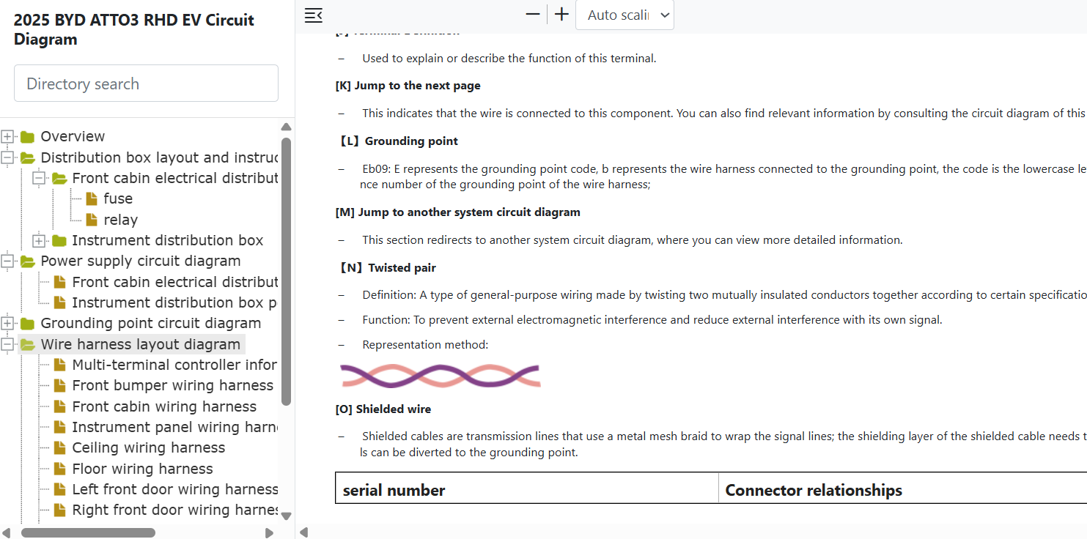Click the sidebar vertical scrollbar thumb
The height and width of the screenshot is (539, 1087).
[x=287, y=271]
